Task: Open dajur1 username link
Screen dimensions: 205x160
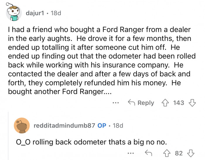Action: 35,13
